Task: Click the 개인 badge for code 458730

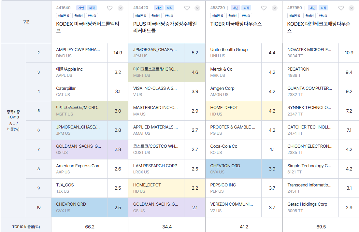Action: [x=235, y=8]
